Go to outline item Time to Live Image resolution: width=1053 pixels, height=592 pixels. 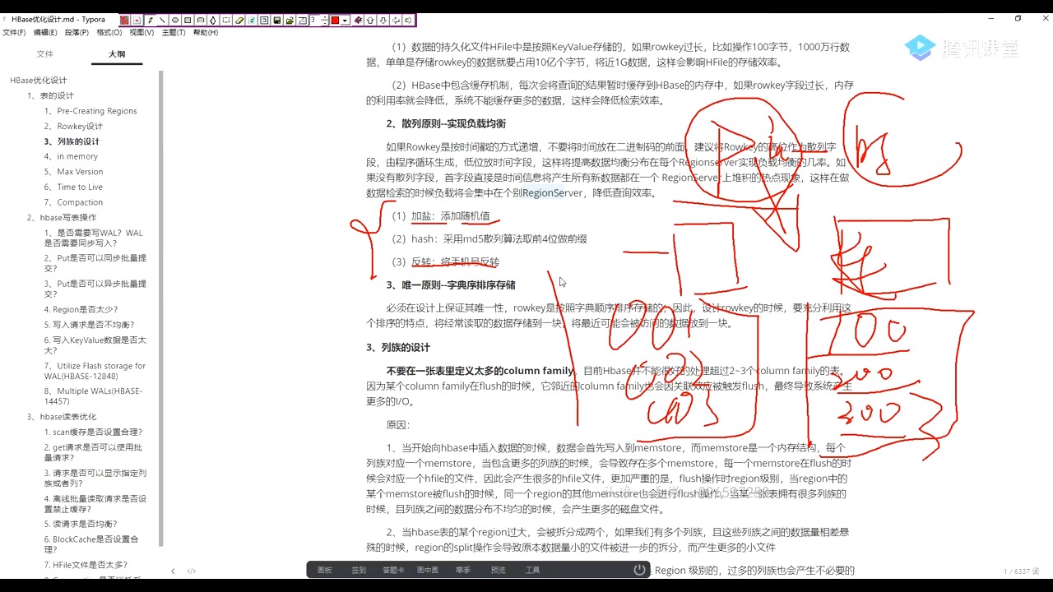(x=73, y=187)
